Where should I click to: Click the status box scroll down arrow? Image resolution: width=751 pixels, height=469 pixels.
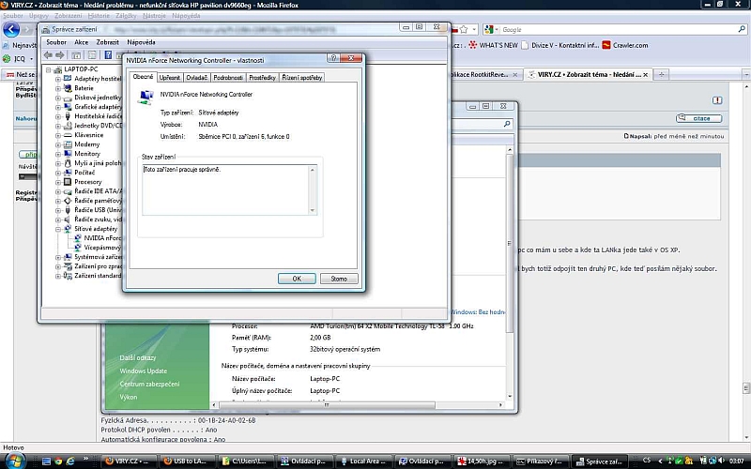tap(313, 210)
